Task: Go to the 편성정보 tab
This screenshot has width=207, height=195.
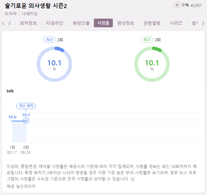Action: [x=126, y=23]
